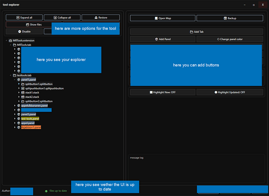Click Change panel color button

(x=230, y=39)
